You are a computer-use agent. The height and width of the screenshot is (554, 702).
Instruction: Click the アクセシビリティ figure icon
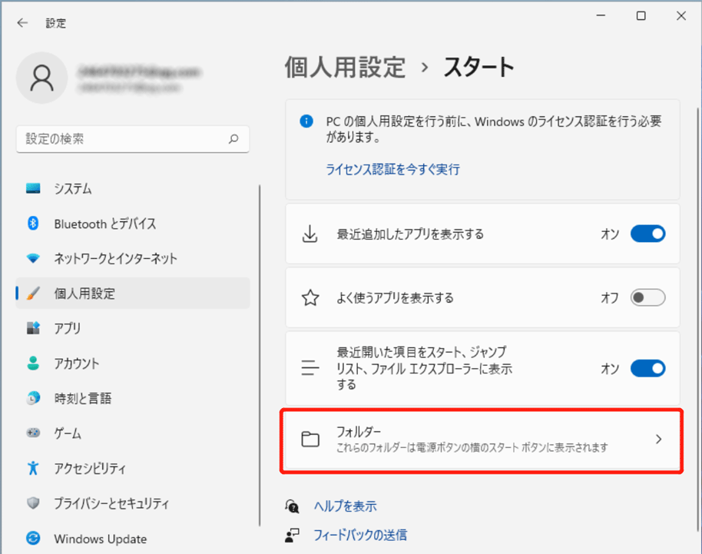(33, 468)
